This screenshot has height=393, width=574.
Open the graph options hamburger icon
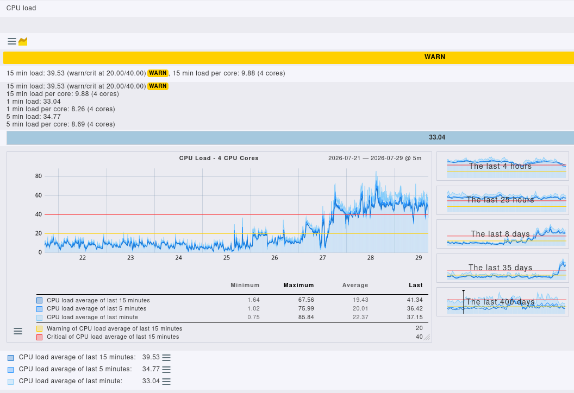coord(18,331)
